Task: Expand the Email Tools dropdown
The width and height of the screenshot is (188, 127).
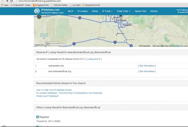Action: click(x=123, y=11)
